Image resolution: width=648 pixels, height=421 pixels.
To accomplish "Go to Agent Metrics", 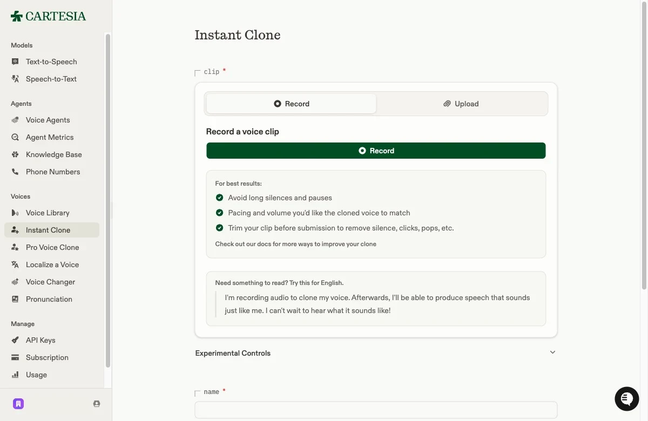I will click(52, 137).
